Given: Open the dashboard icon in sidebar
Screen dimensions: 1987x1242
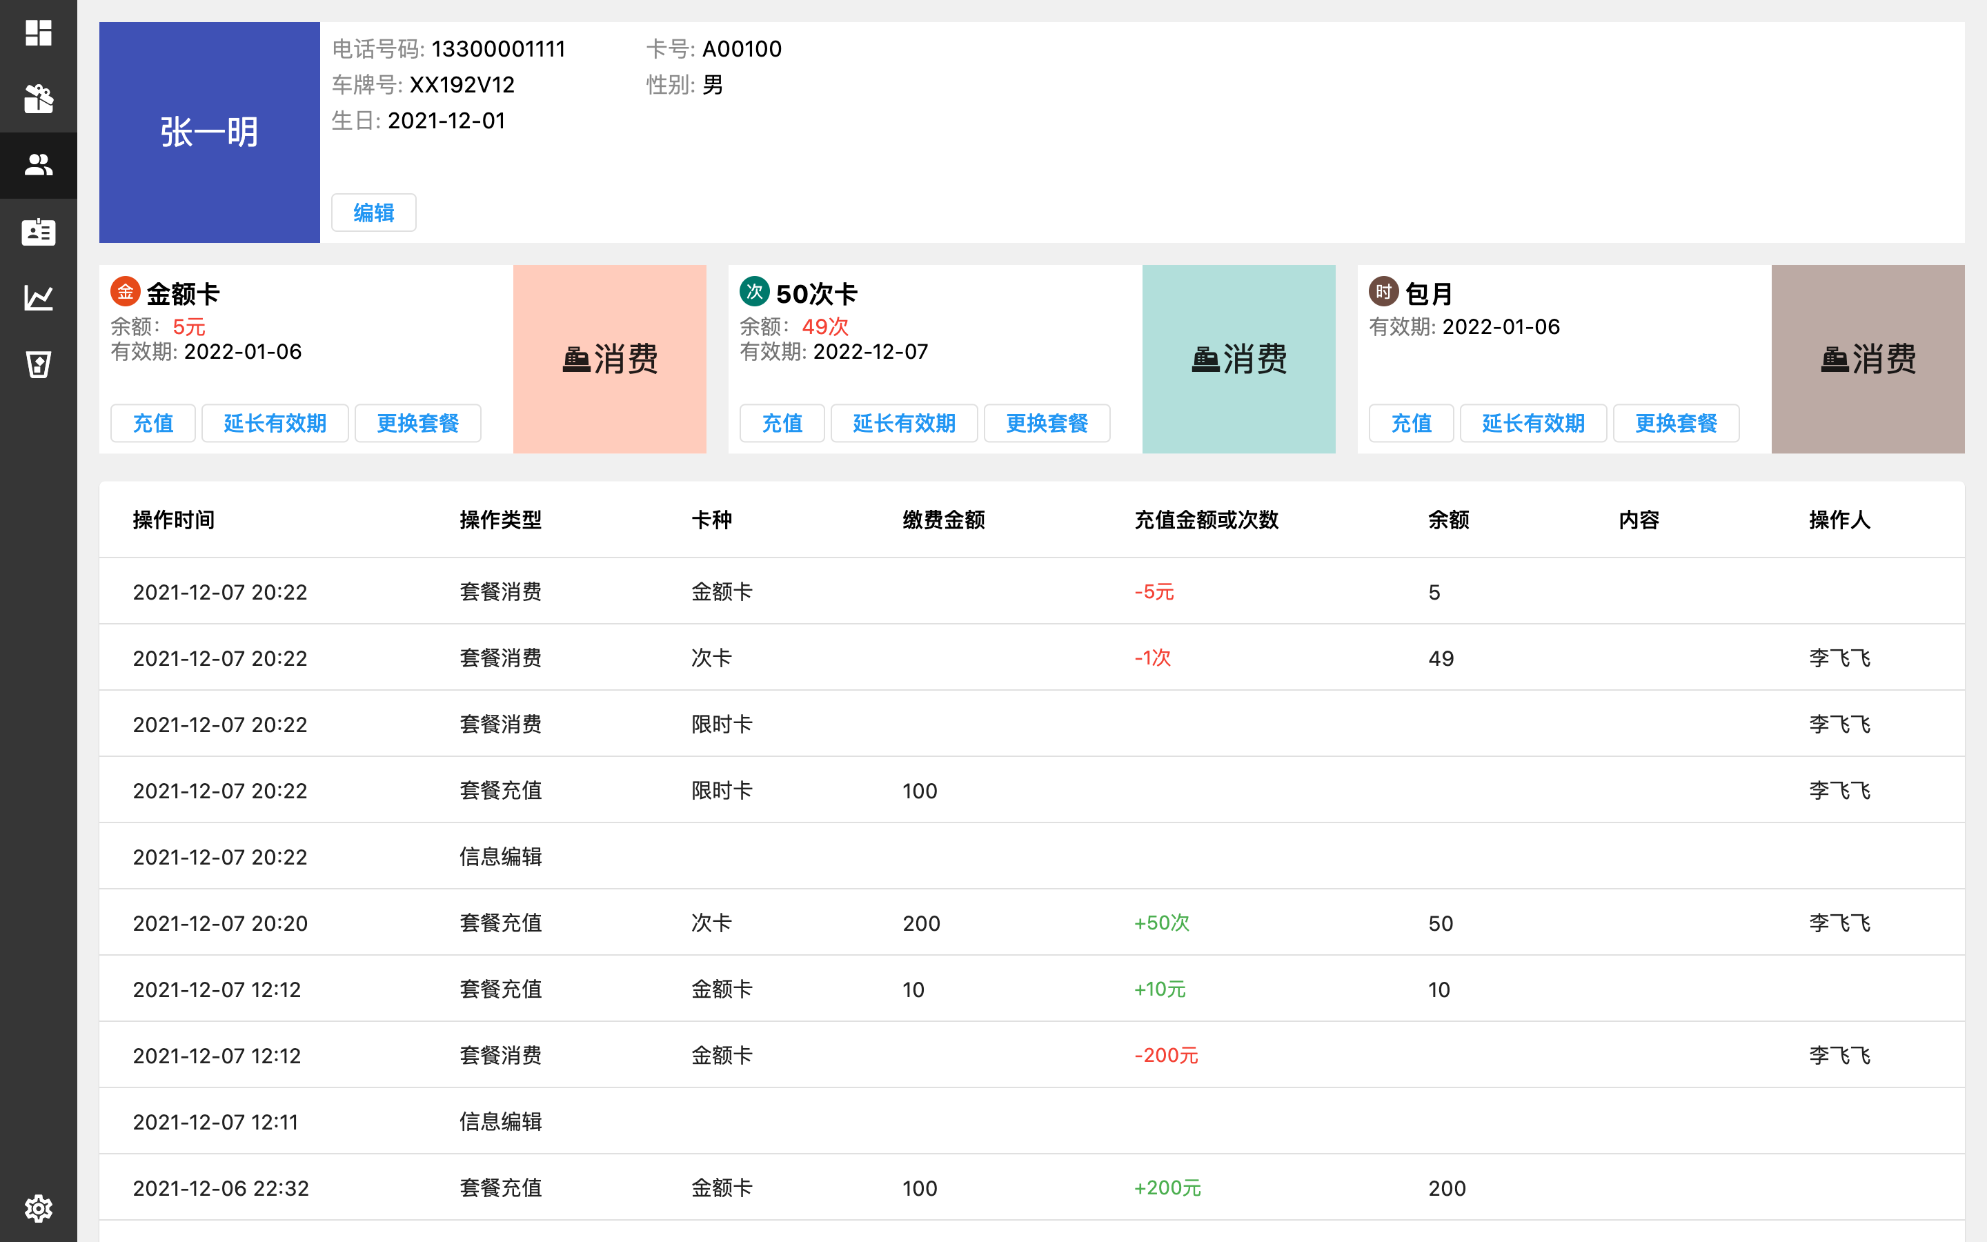Looking at the screenshot, I should tap(38, 33).
